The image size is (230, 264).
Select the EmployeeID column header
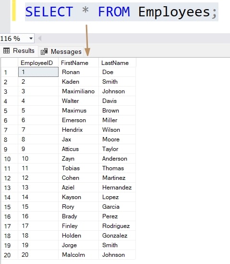click(x=38, y=63)
